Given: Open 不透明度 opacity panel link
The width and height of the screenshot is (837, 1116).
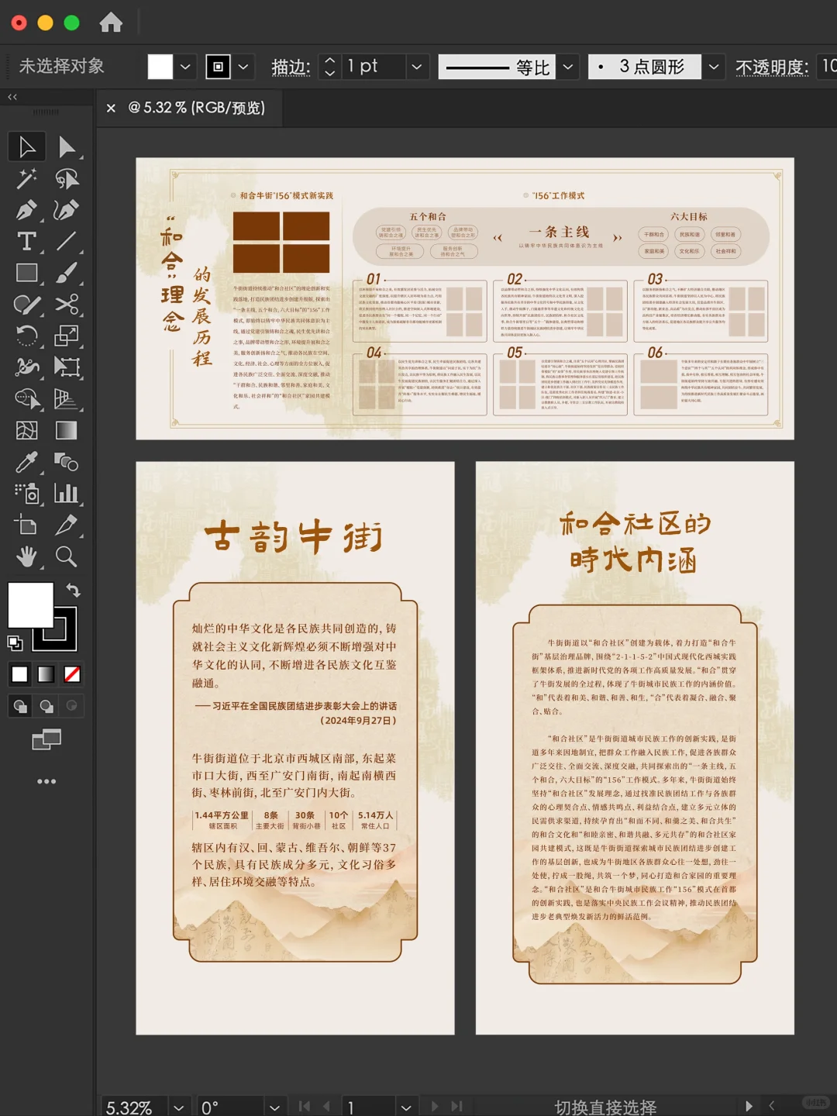Looking at the screenshot, I should pyautogui.click(x=772, y=67).
